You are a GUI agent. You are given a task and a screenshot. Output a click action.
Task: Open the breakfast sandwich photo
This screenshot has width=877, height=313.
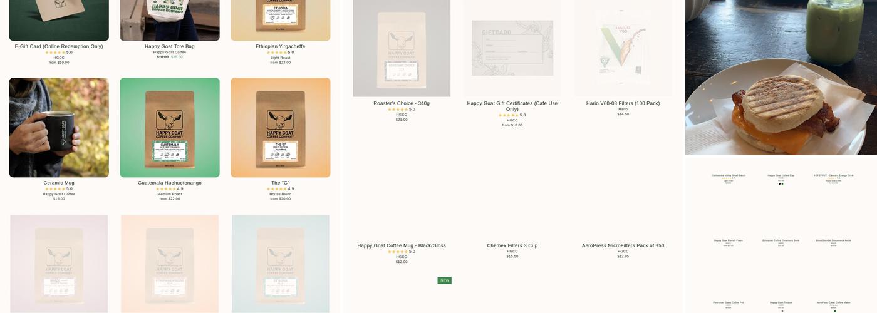click(x=781, y=78)
